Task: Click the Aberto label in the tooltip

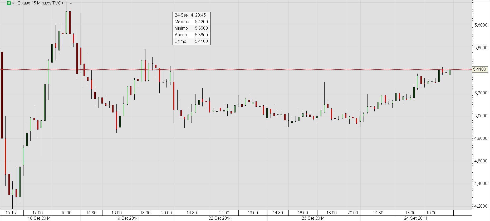Action: click(x=181, y=35)
